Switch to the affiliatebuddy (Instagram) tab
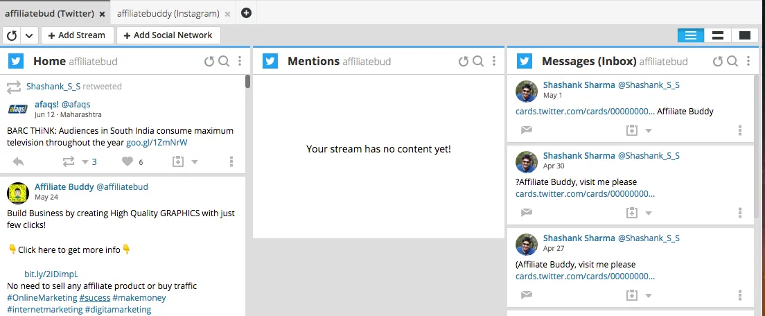Screen dimensions: 765x316 168,14
